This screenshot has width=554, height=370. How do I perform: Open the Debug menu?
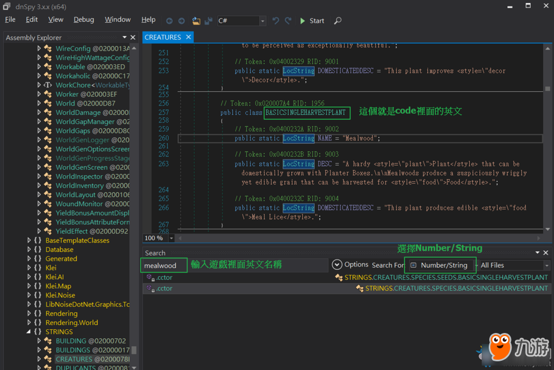pos(84,20)
